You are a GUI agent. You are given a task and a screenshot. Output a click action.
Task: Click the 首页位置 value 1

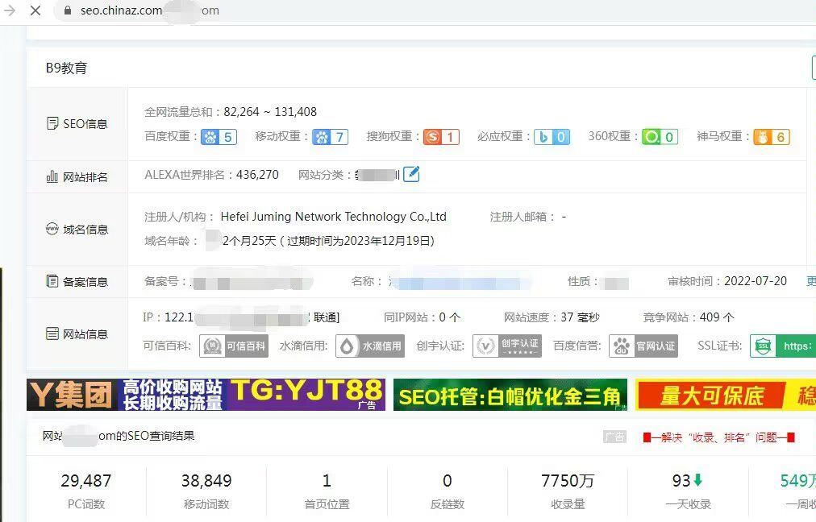[327, 480]
